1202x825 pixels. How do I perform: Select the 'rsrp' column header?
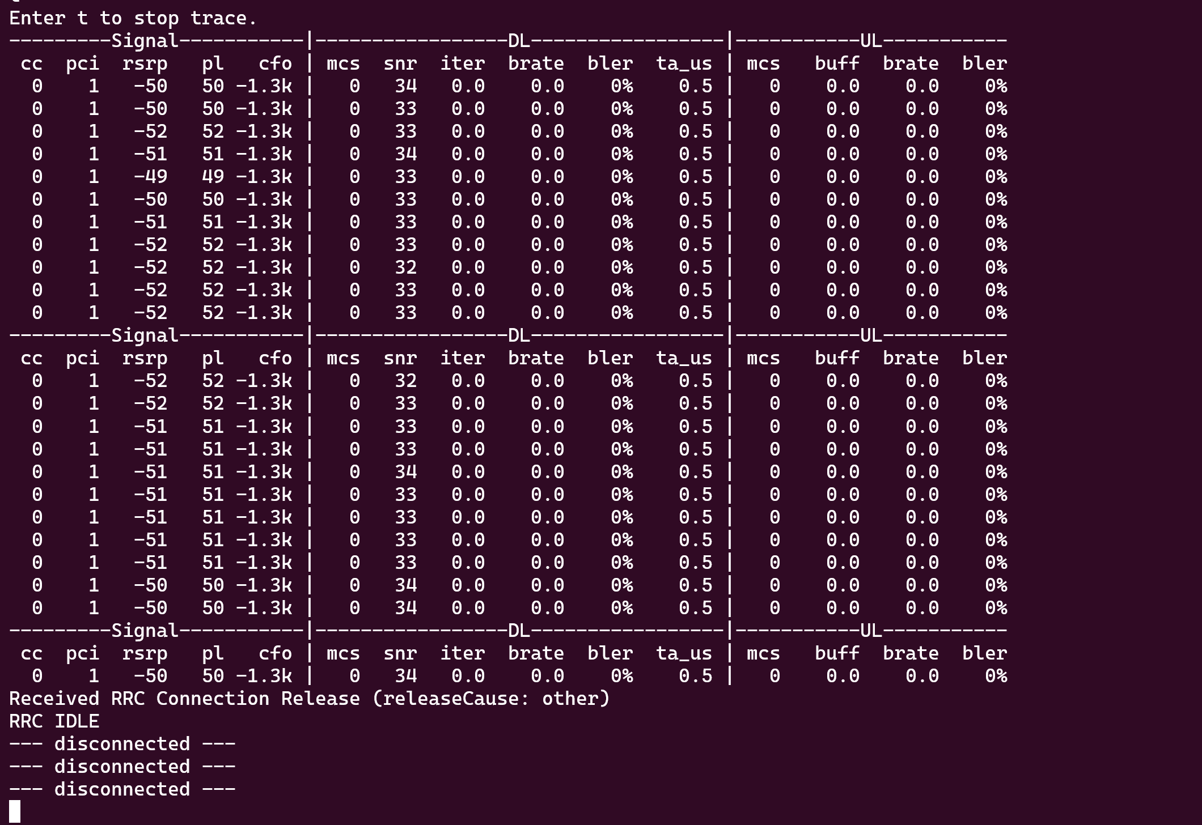coord(145,63)
